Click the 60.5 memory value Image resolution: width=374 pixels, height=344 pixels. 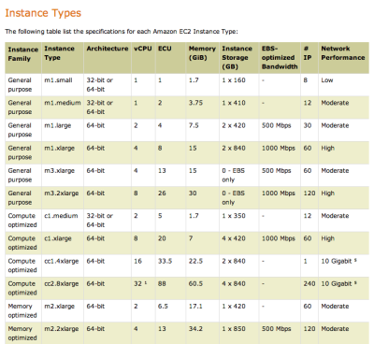pos(195,284)
